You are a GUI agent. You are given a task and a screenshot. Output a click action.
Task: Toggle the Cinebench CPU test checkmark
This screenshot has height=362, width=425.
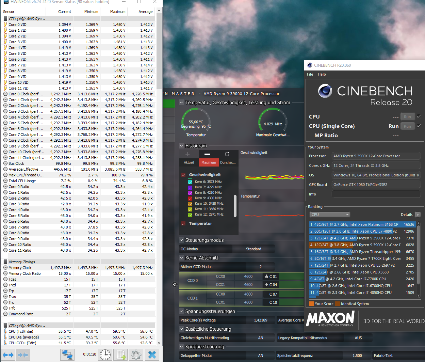(x=419, y=116)
